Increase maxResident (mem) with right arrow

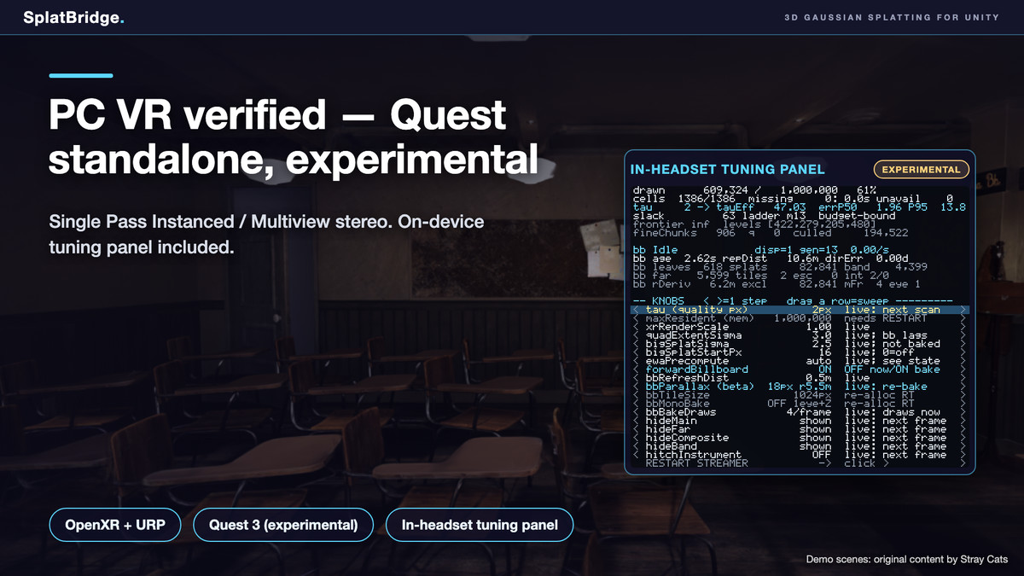tap(963, 318)
